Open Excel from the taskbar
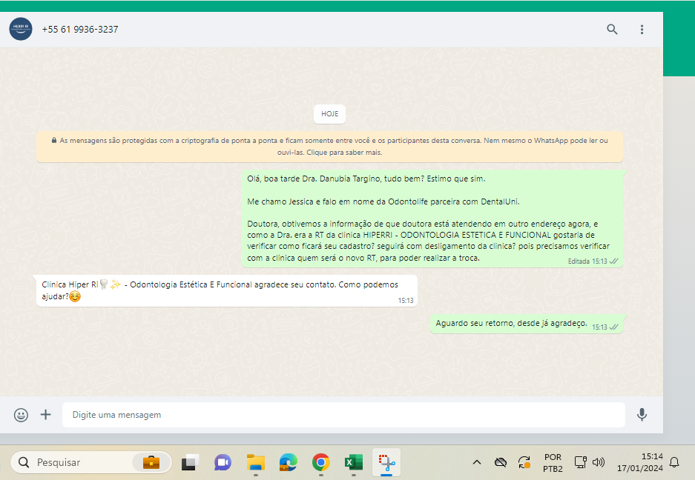 pyautogui.click(x=353, y=462)
